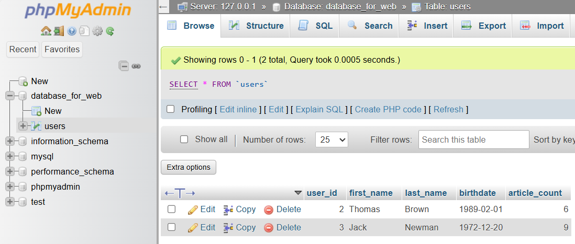Click pencil Edit icon for Thomas row
The image size is (575, 244).
tap(193, 210)
